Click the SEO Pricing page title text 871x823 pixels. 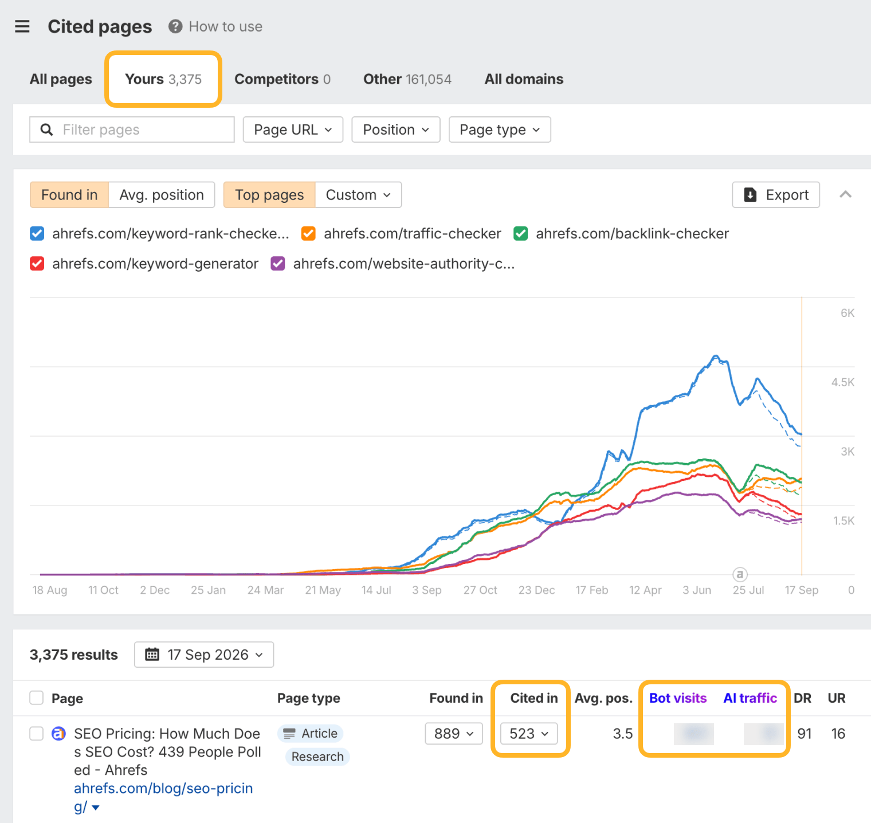click(x=167, y=751)
